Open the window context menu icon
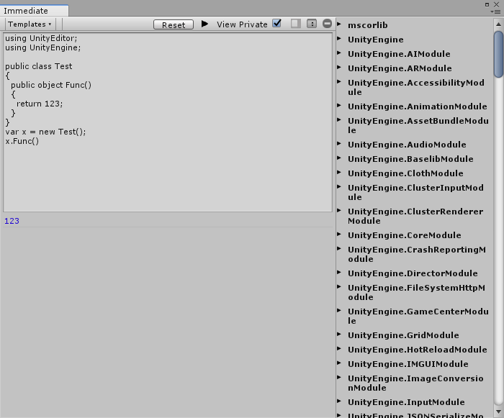 [x=497, y=12]
